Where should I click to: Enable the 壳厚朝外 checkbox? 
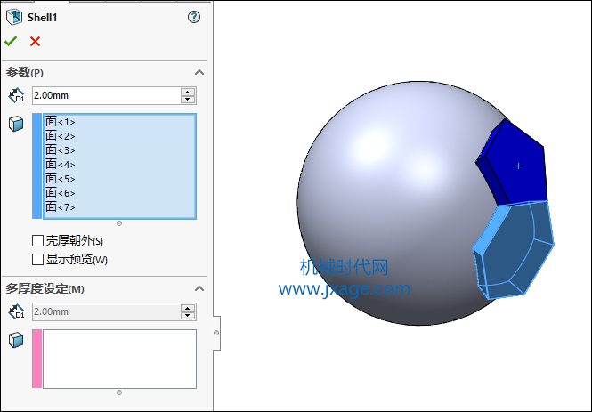(37, 241)
